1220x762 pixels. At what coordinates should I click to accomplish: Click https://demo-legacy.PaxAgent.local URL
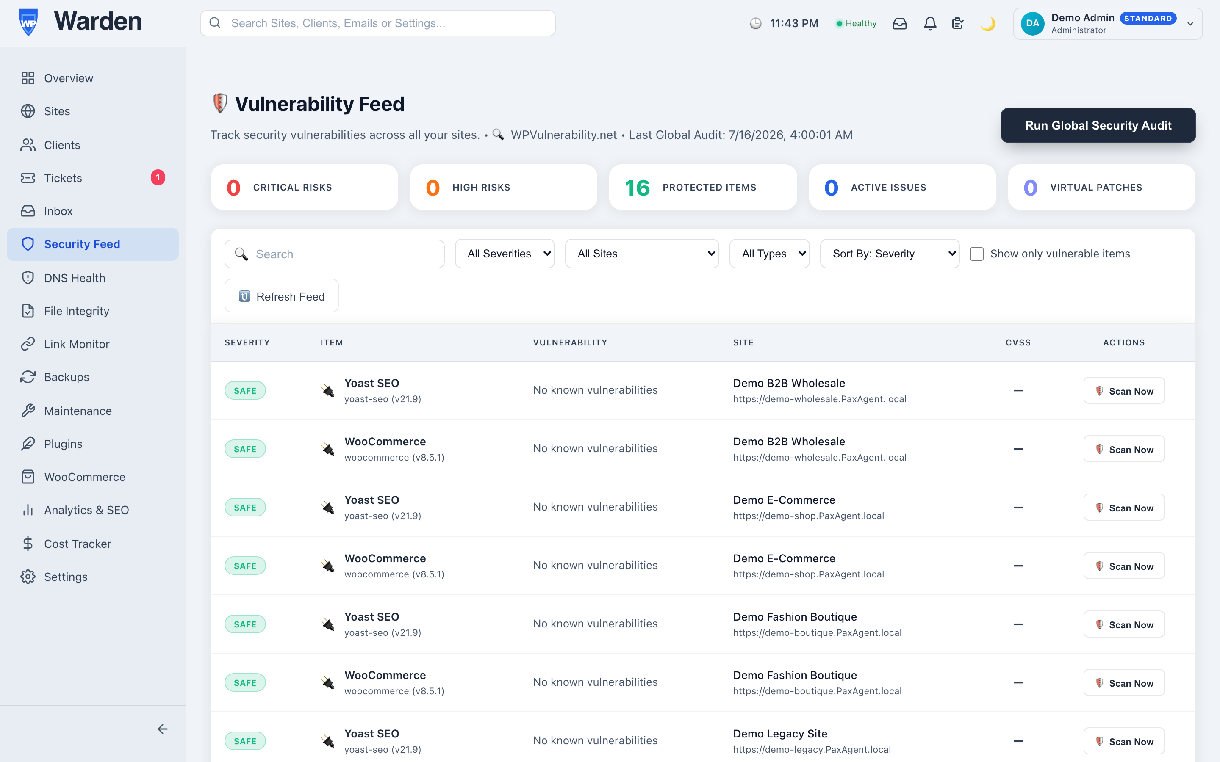point(812,749)
